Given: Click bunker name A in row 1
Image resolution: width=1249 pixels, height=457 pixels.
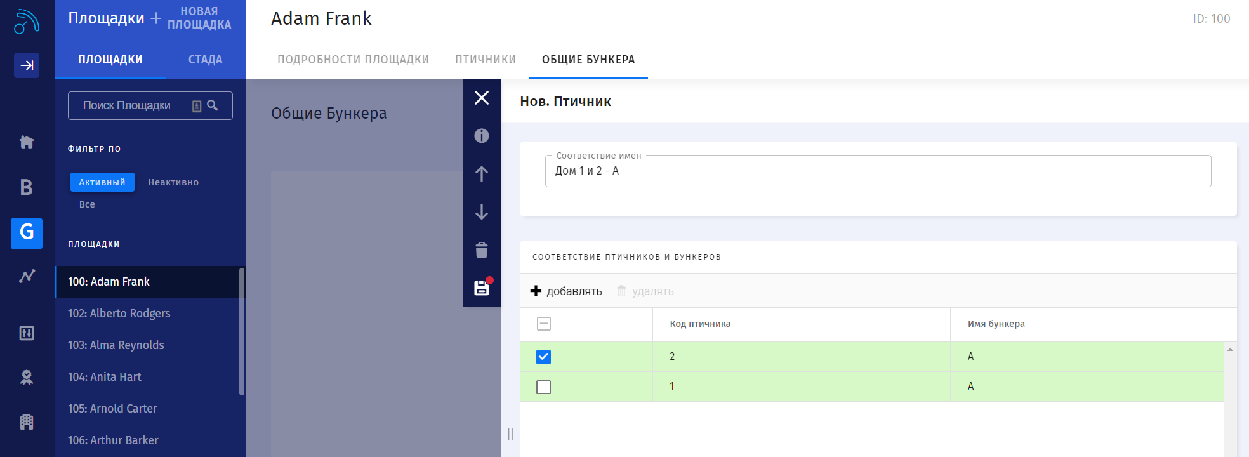Looking at the screenshot, I should [1087, 387].
